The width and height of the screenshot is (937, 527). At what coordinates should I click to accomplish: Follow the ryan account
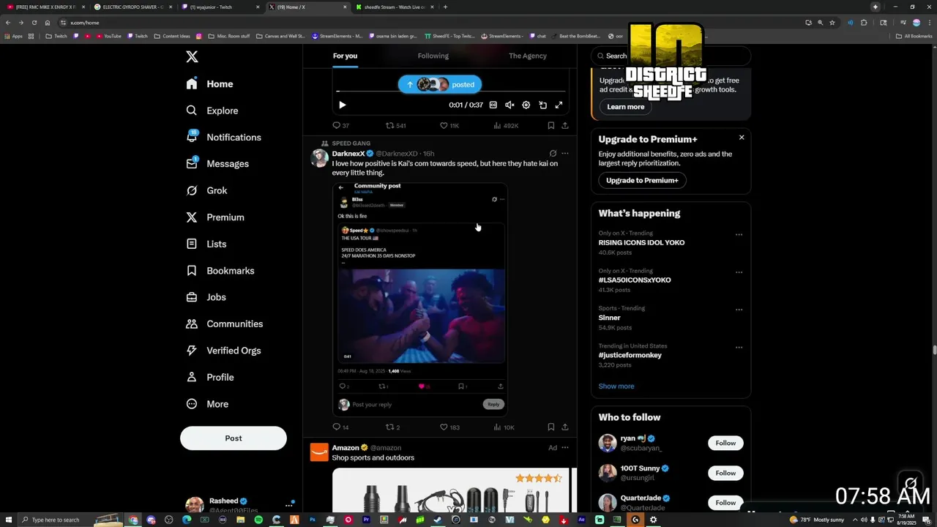[x=725, y=443]
